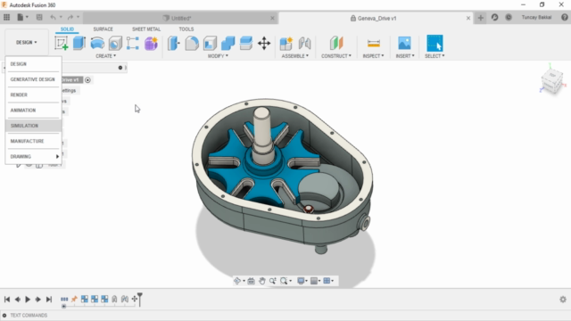This screenshot has width=571, height=321.
Task: Select the Revolve tool
Action: 97,43
